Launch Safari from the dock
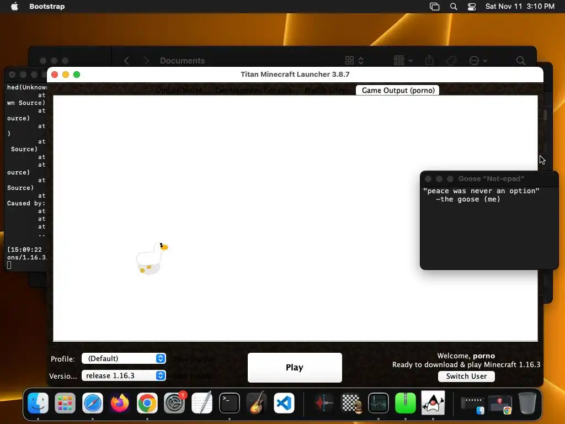565x424 pixels. (93, 402)
